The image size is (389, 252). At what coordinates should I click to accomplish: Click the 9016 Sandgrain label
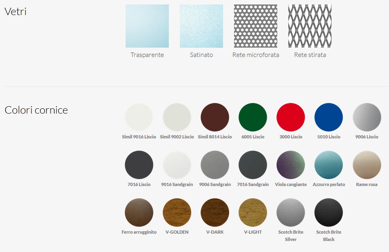177,184
